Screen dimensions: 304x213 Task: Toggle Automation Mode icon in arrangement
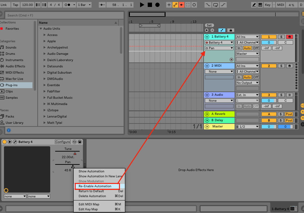[x=222, y=30]
